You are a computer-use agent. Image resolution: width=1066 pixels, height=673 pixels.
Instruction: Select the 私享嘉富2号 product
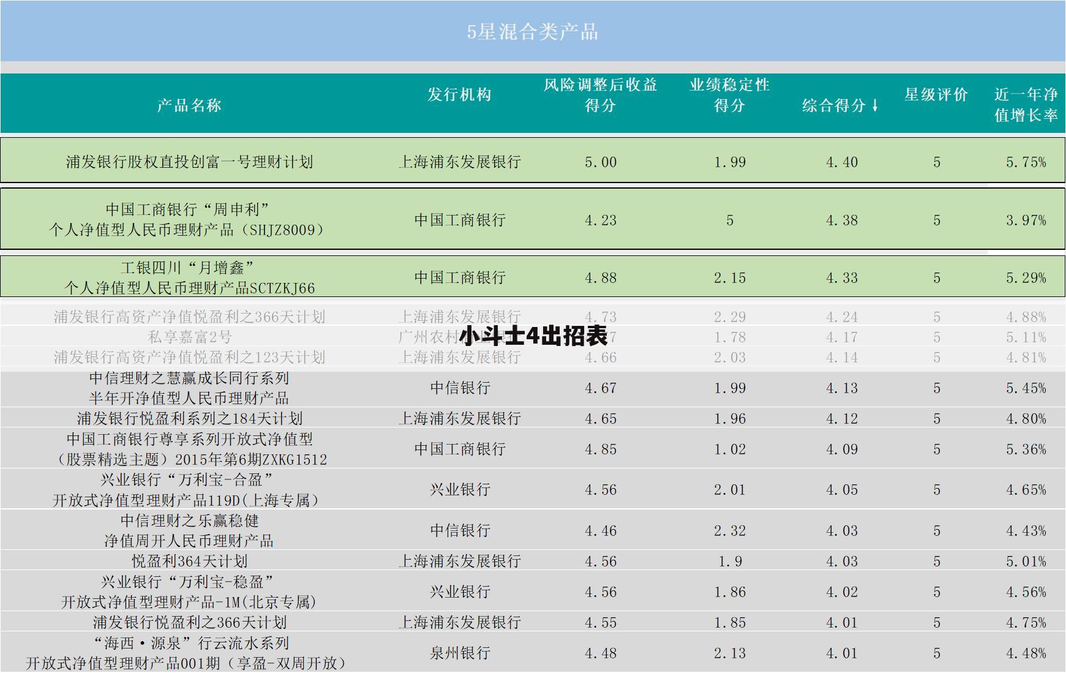coord(190,337)
